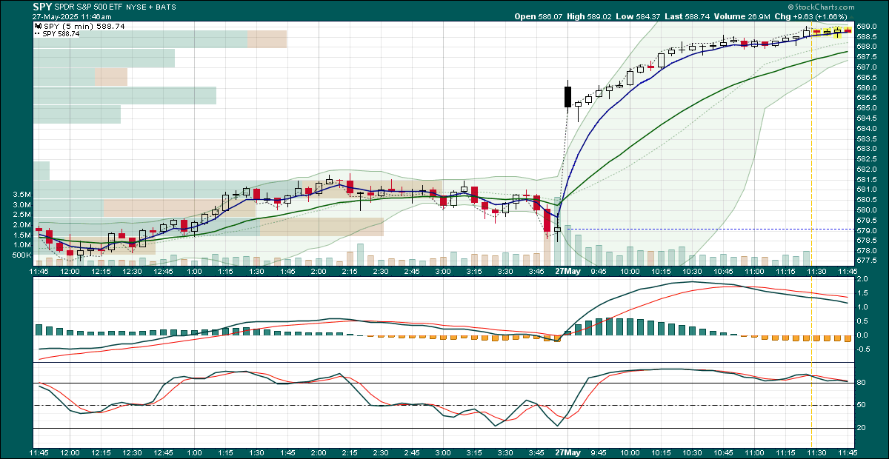The height and width of the screenshot is (459, 889).
Task: Click the 584.0 price axis label
Action: coord(866,128)
